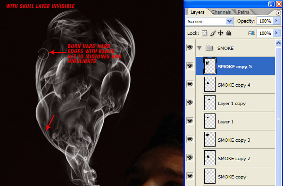Select the SMOKE copy 4 layer name

coord(234,85)
